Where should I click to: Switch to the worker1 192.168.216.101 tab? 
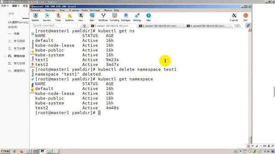pyautogui.click(x=159, y=26)
